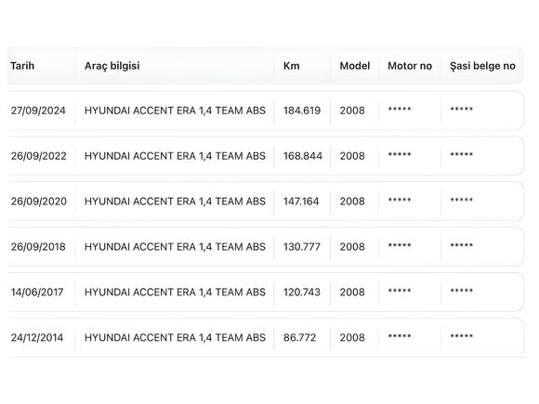Open the 24/12/2014 record
539x404 pixels.
coord(266,337)
